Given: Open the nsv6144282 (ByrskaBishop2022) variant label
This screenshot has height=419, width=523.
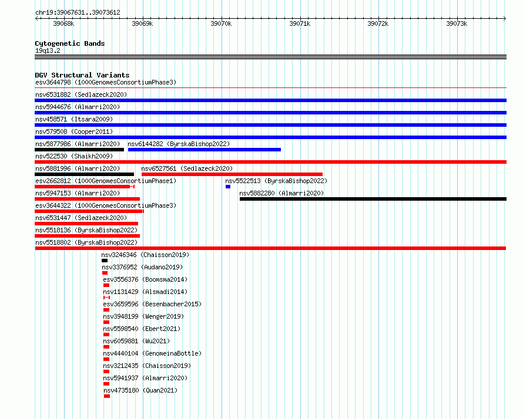Looking at the screenshot, I should [x=179, y=144].
